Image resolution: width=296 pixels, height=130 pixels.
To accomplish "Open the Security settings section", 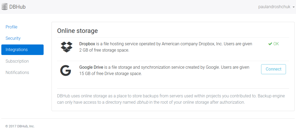I will [13, 38].
